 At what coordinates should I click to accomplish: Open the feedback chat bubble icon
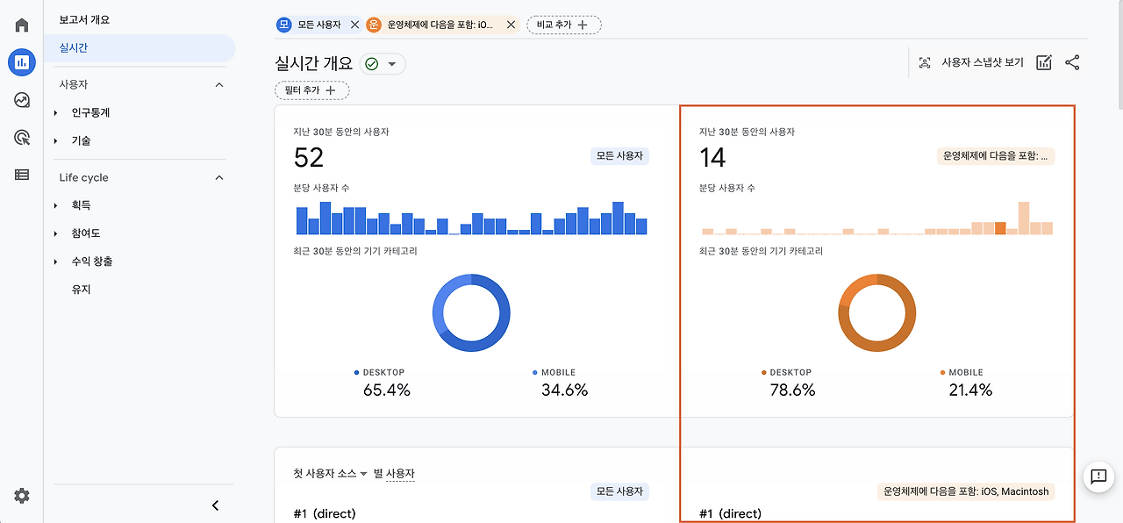click(1098, 476)
